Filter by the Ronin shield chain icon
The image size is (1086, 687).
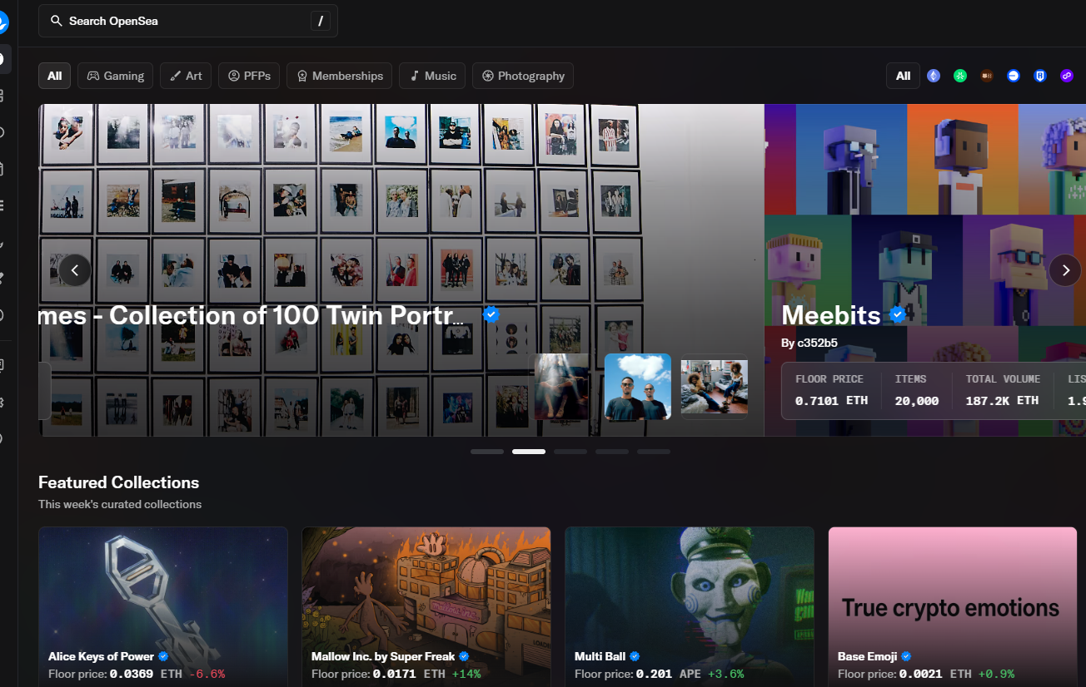click(1040, 76)
